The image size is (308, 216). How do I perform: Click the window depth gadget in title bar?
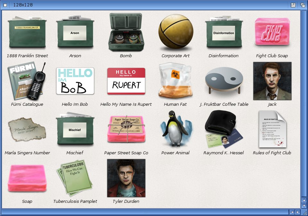pos(303,5)
